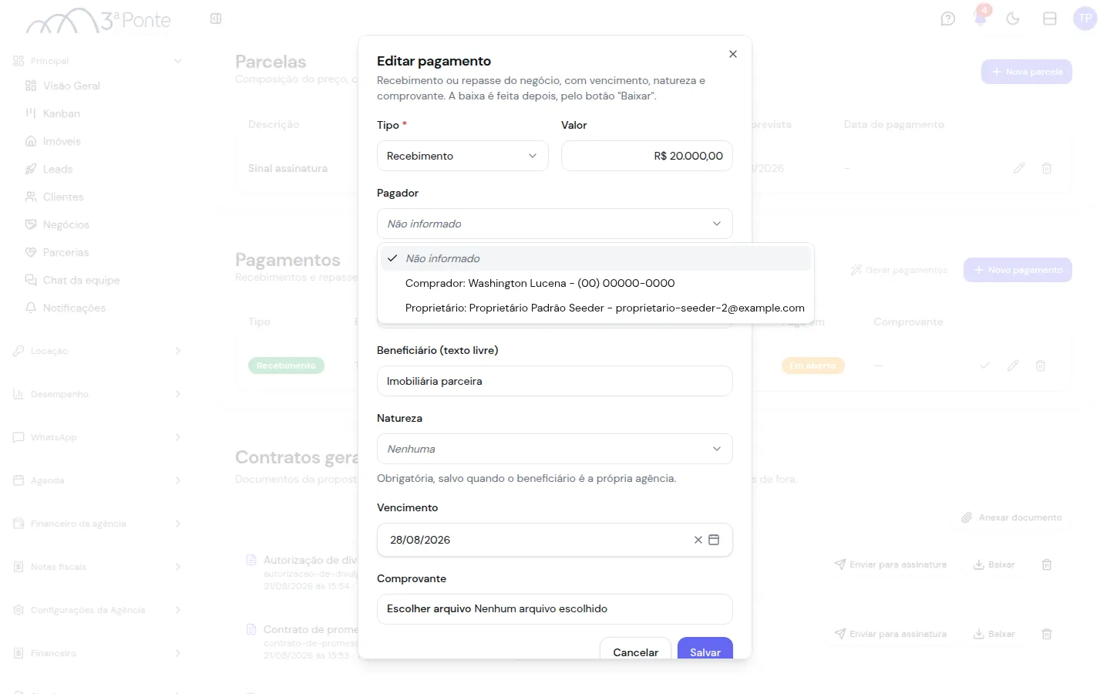Collapse the Pagador combo box

click(x=555, y=224)
